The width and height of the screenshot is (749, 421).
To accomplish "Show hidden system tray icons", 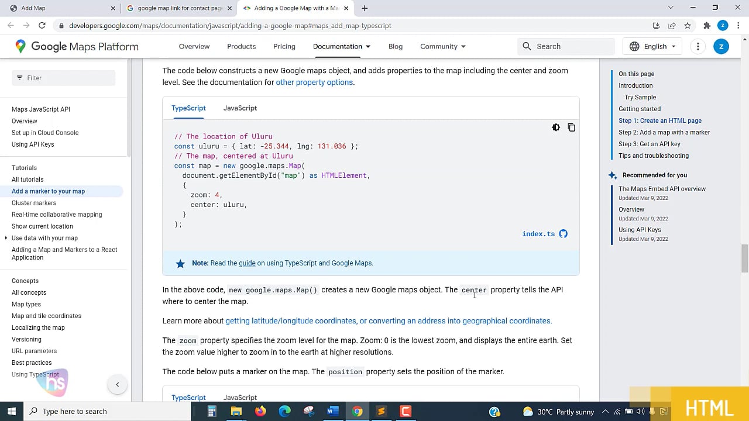I will 605,412.
